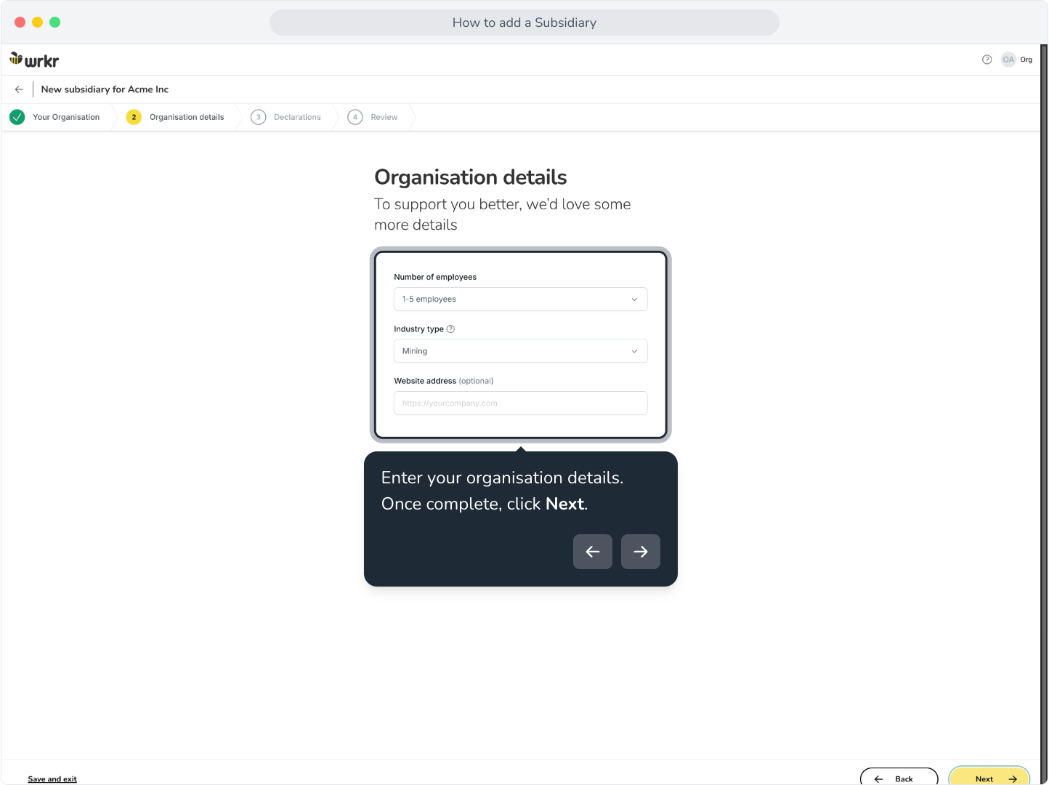Click the Save and exit link
The image size is (1049, 785).
(x=52, y=779)
